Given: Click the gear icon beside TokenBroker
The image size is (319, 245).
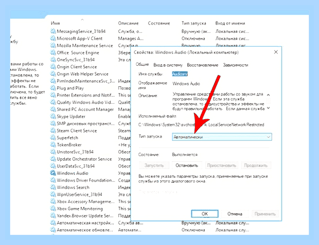Looking at the screenshot, I should pos(53,145).
